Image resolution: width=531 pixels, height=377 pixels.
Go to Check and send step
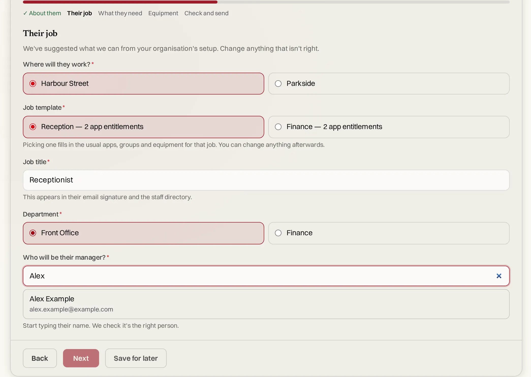(x=206, y=13)
